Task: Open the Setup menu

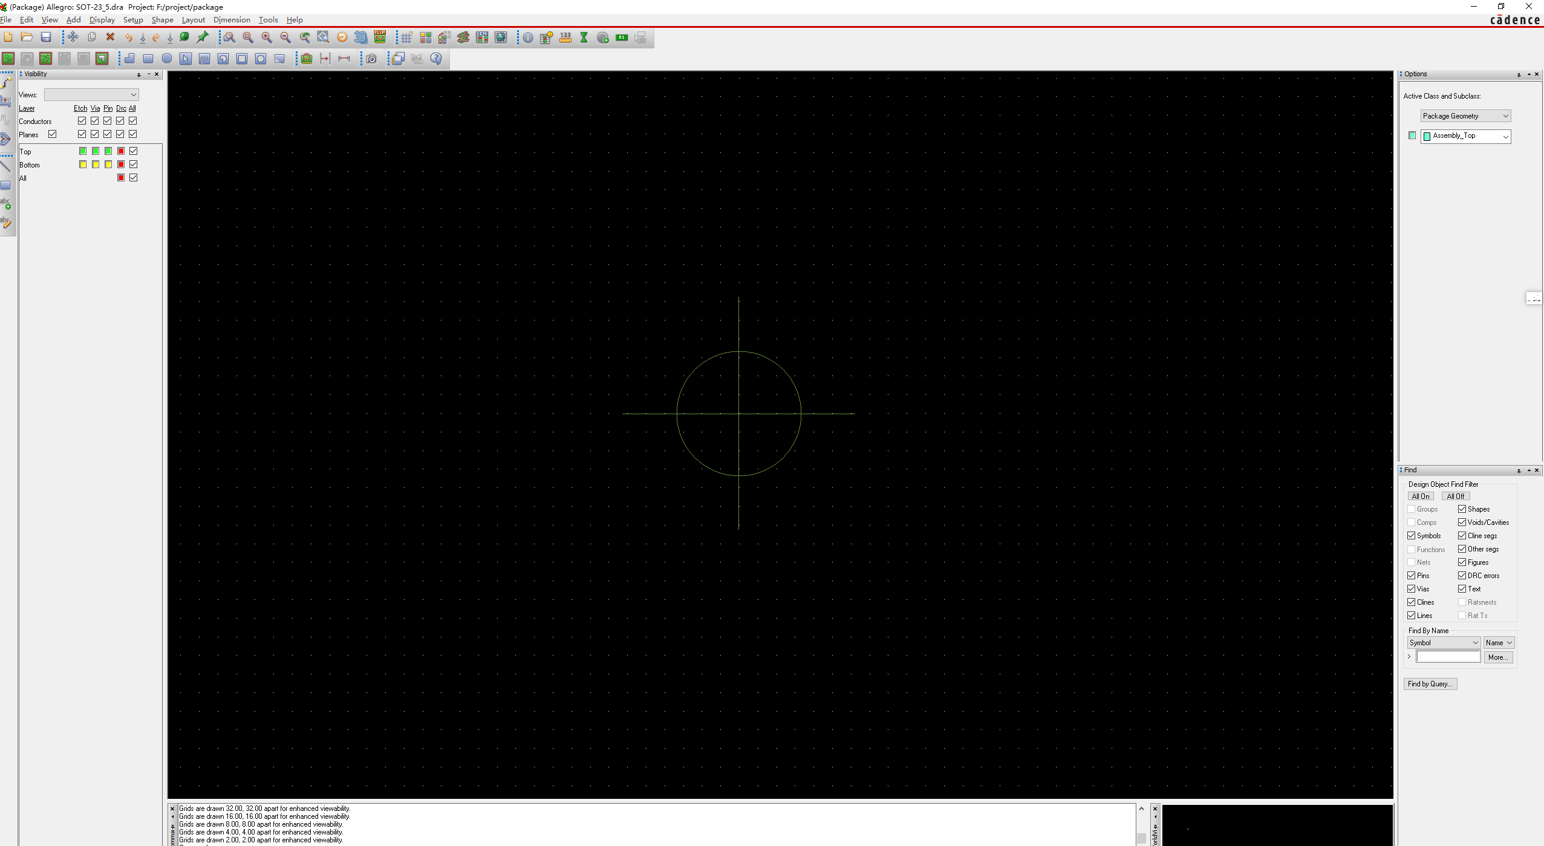Action: tap(133, 20)
